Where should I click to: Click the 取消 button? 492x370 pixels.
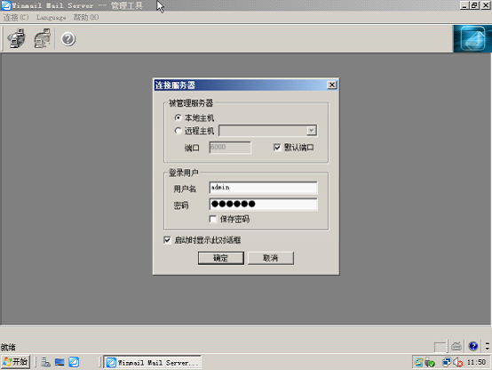tap(271, 258)
